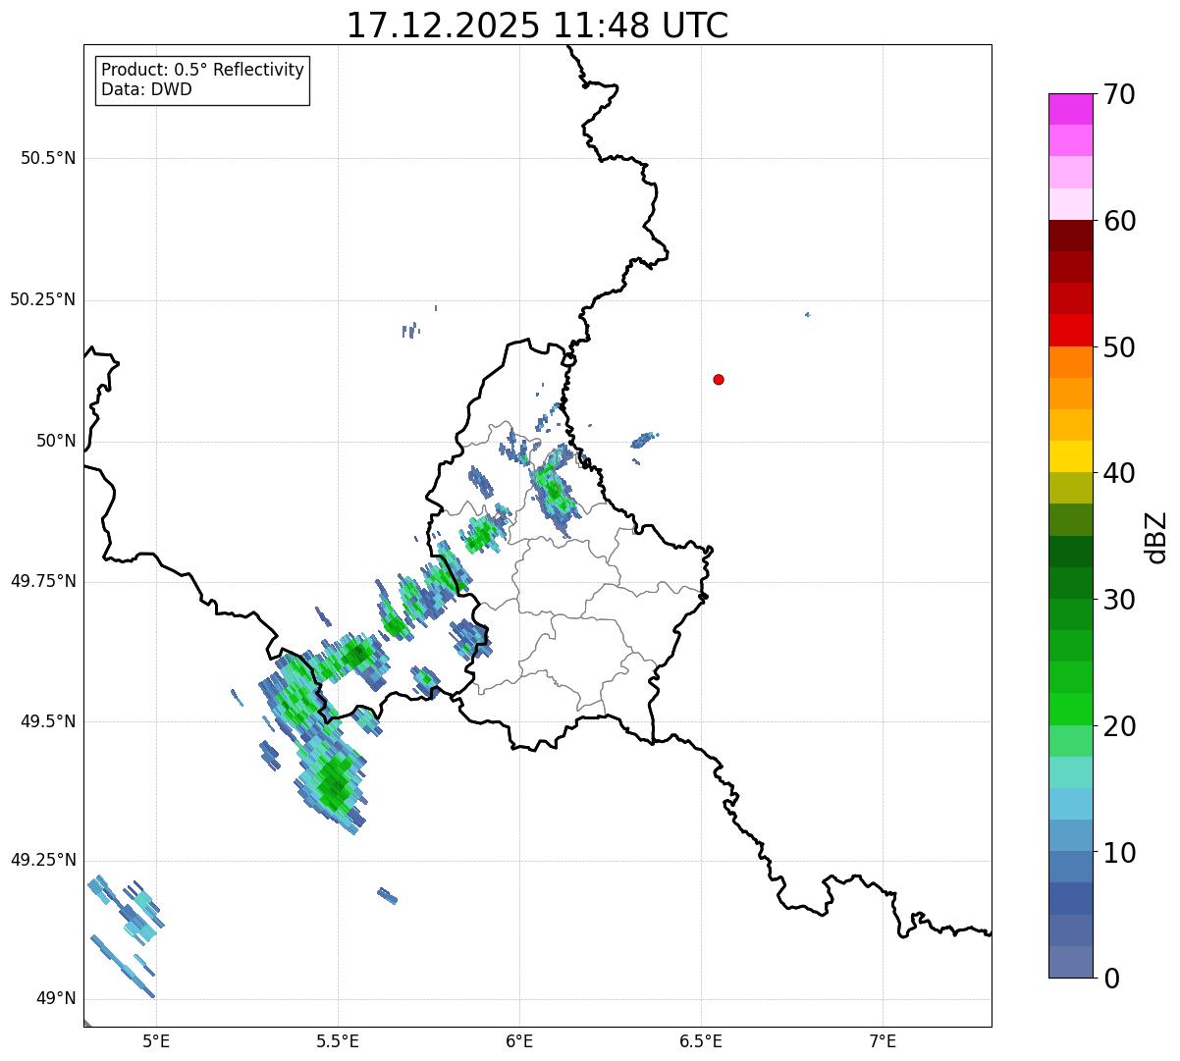
Task: Click the '6°E' longitude label
Action: coord(519,1040)
